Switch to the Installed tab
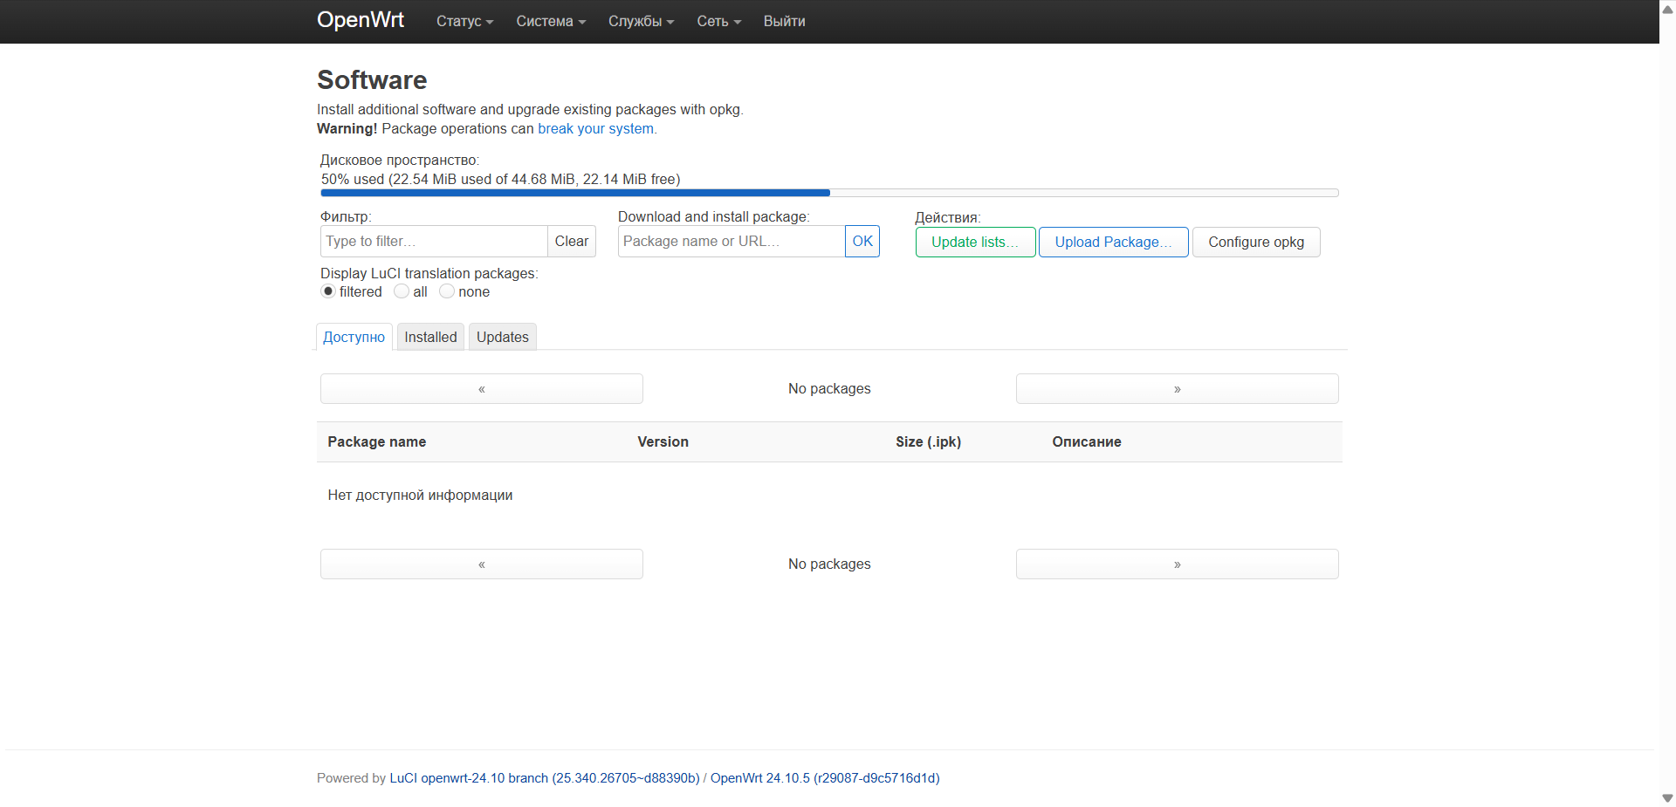 tap(429, 337)
